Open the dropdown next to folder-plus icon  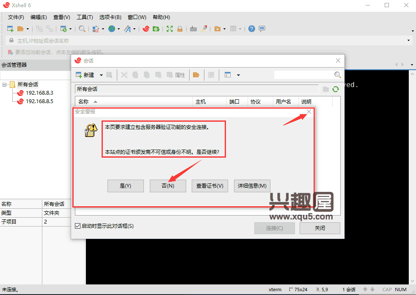click(x=224, y=29)
